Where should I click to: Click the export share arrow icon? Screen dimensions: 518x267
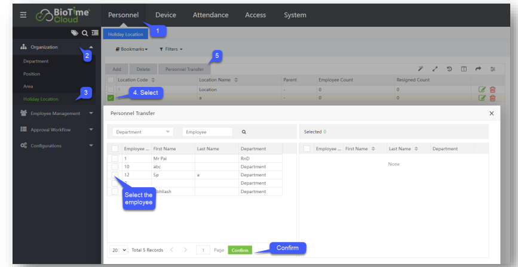479,69
